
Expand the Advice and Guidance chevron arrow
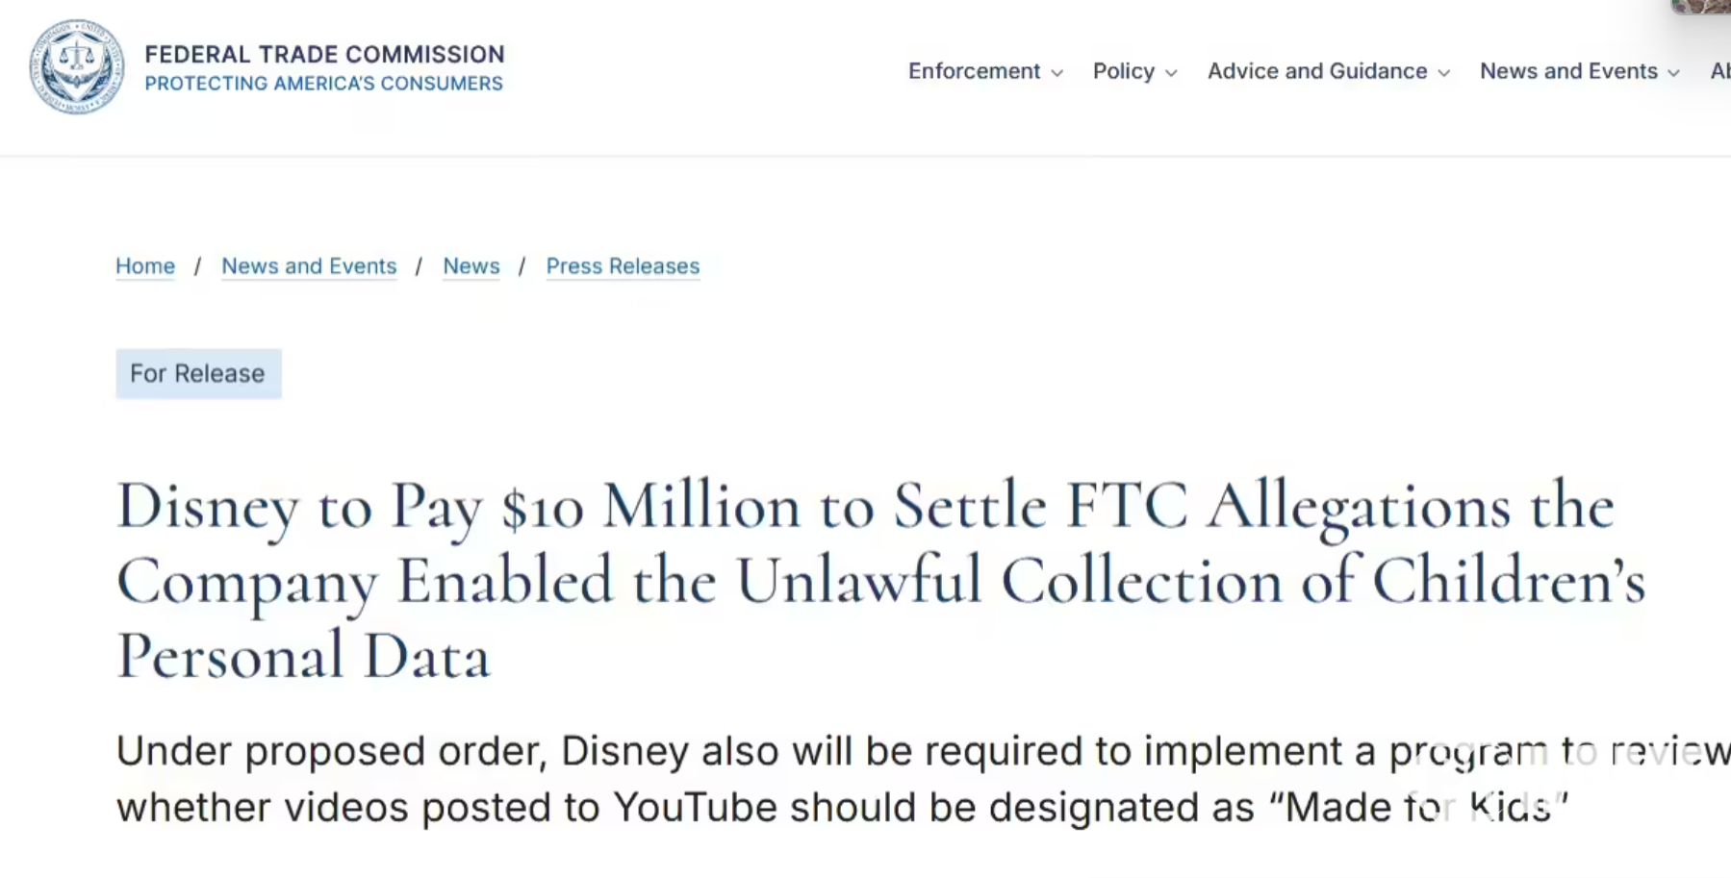1444,73
